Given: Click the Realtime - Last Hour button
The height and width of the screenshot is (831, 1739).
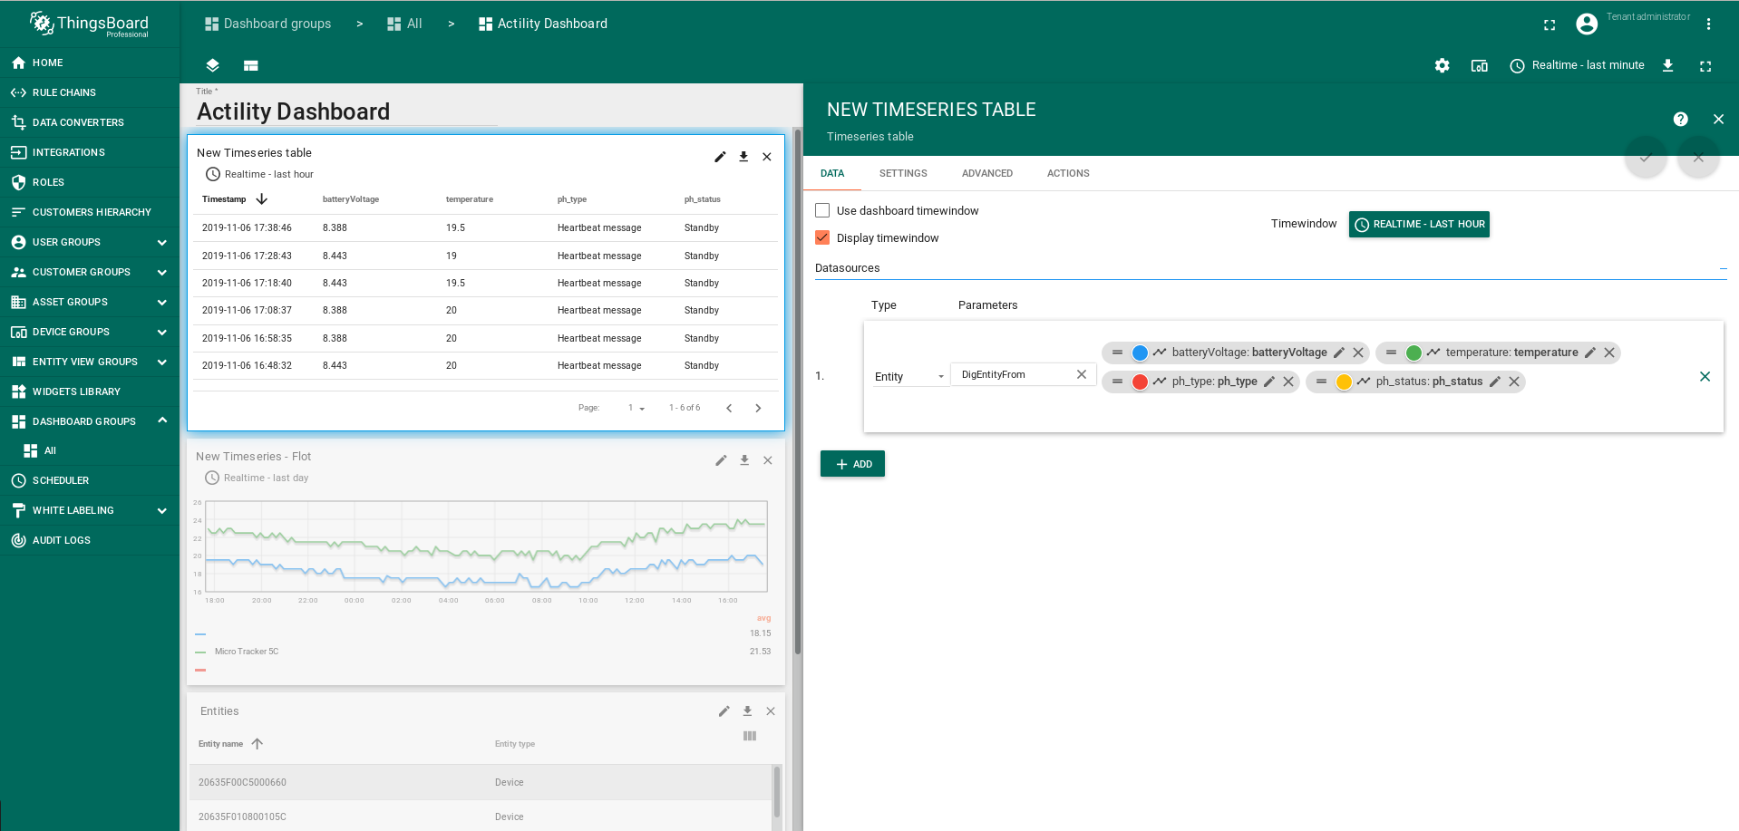Looking at the screenshot, I should [1419, 224].
